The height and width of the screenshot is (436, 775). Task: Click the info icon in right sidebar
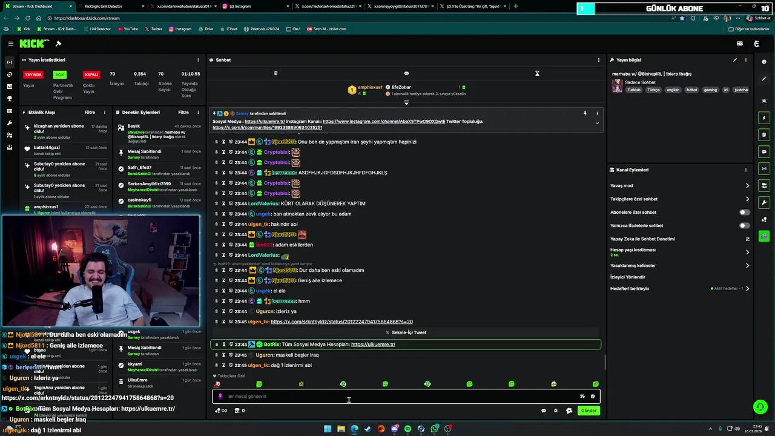[764, 62]
